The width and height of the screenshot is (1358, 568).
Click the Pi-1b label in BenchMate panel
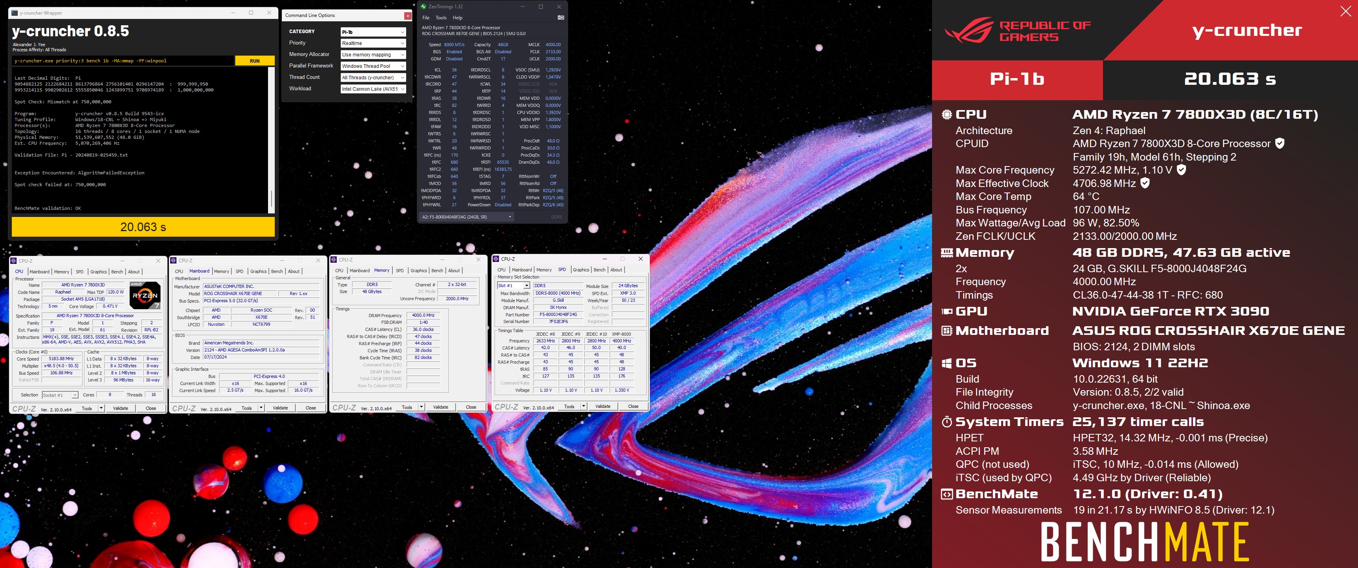point(1017,79)
